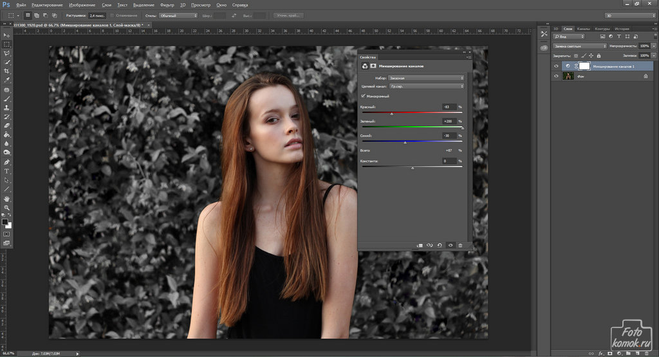Click the Синий slider handle

coord(405,143)
